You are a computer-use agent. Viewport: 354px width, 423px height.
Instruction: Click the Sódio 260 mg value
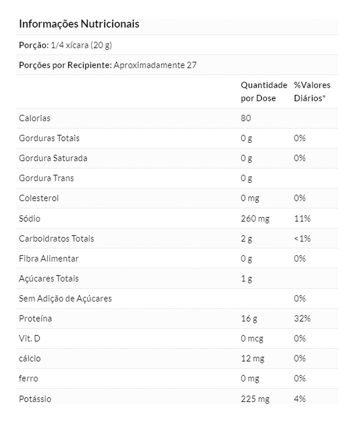tap(255, 219)
